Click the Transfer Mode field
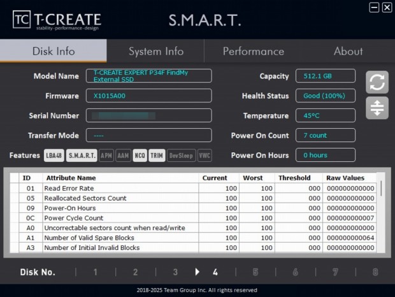 point(148,135)
